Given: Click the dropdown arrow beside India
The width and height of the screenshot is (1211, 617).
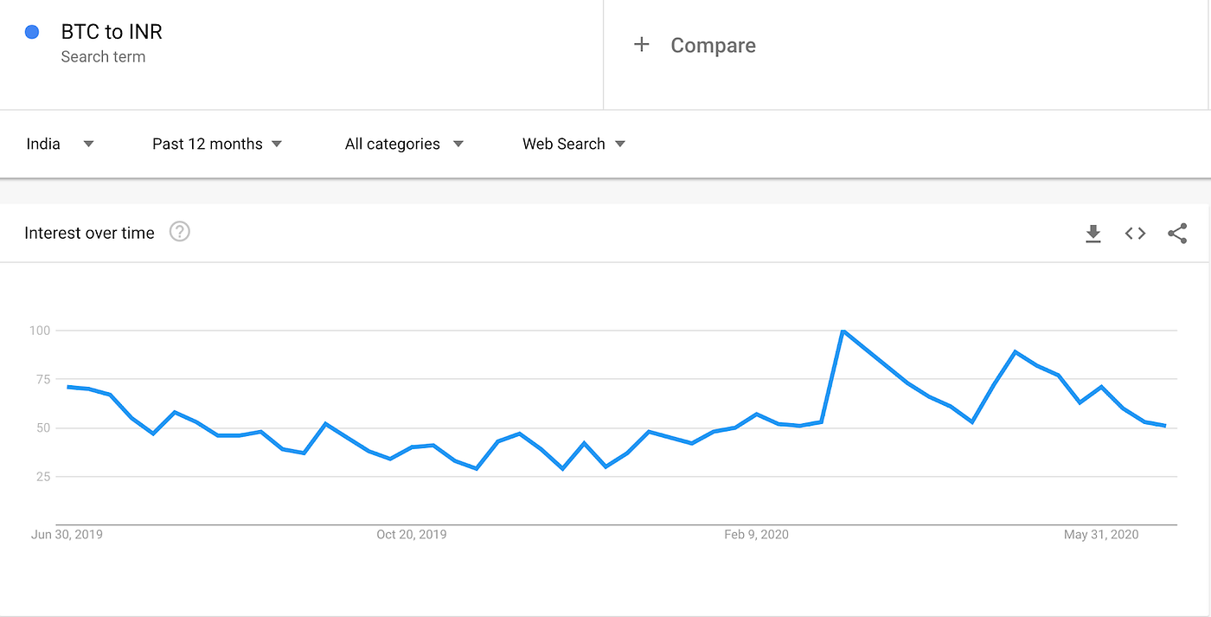Looking at the screenshot, I should [87, 145].
